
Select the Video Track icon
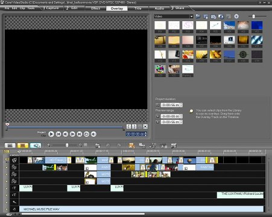(14, 160)
